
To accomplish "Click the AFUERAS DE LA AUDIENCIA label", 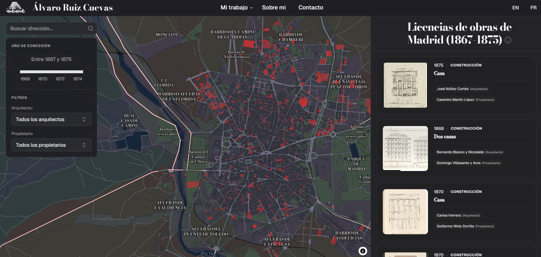I will click(170, 205).
